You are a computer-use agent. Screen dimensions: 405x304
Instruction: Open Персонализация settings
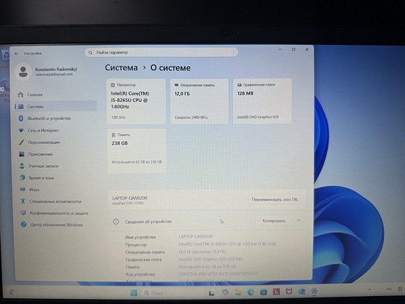tap(56, 142)
